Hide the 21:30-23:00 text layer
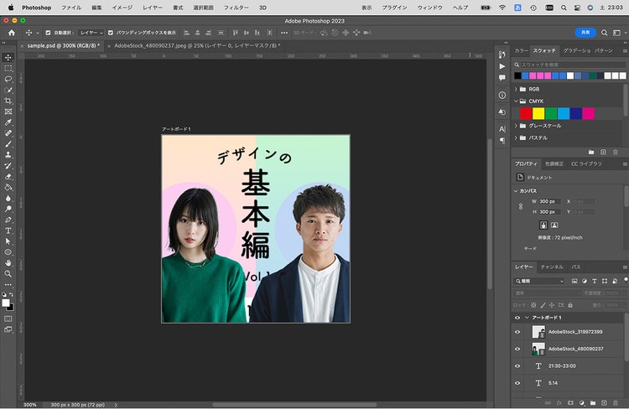 pyautogui.click(x=517, y=366)
